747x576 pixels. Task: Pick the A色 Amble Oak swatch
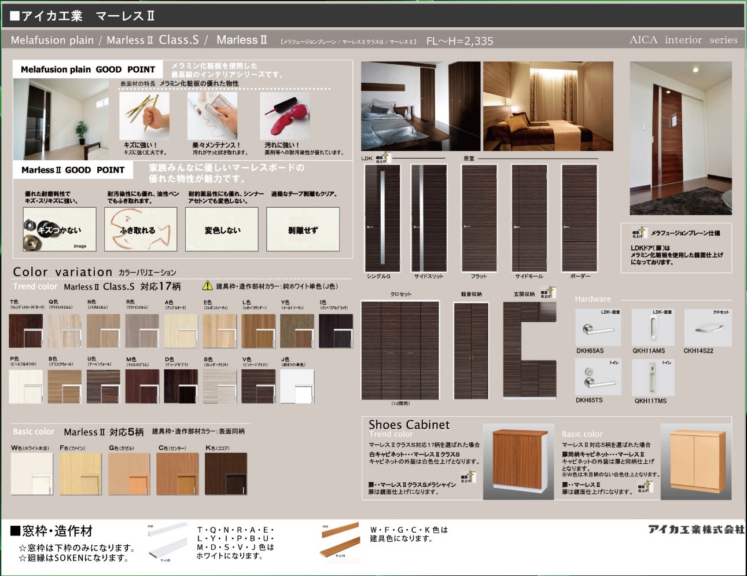[x=181, y=331]
